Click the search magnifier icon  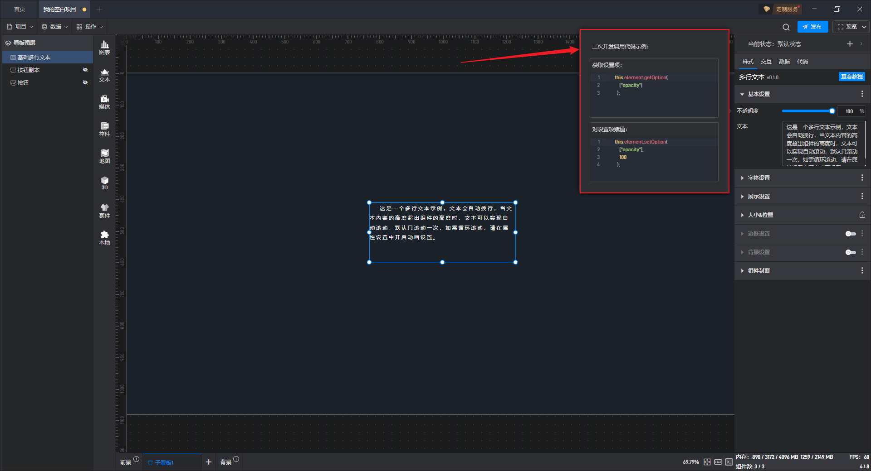[x=786, y=27]
